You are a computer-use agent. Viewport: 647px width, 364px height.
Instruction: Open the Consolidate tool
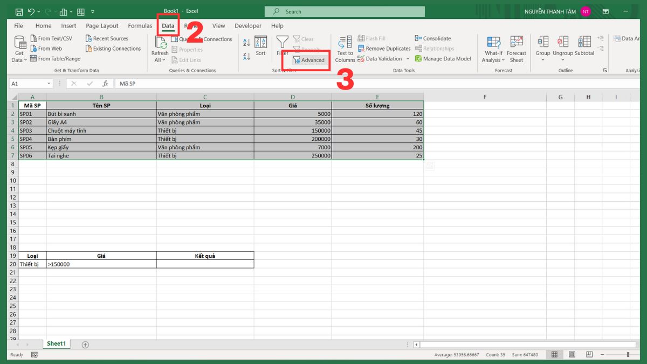(432, 38)
